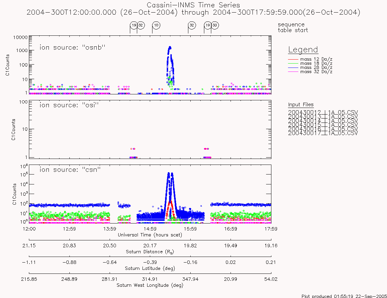Click the Saturn Distance axis title
387x298 pixels.
(150, 252)
